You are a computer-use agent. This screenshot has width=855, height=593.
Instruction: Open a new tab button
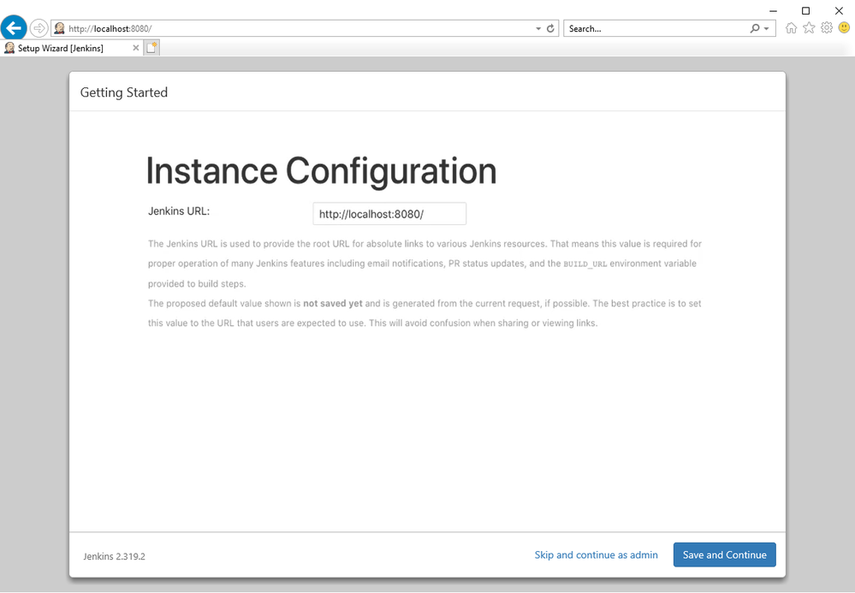click(151, 48)
